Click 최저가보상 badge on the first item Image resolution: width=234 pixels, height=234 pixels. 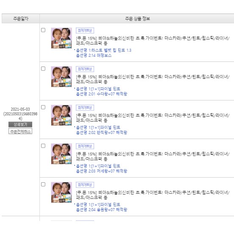(x=85, y=31)
